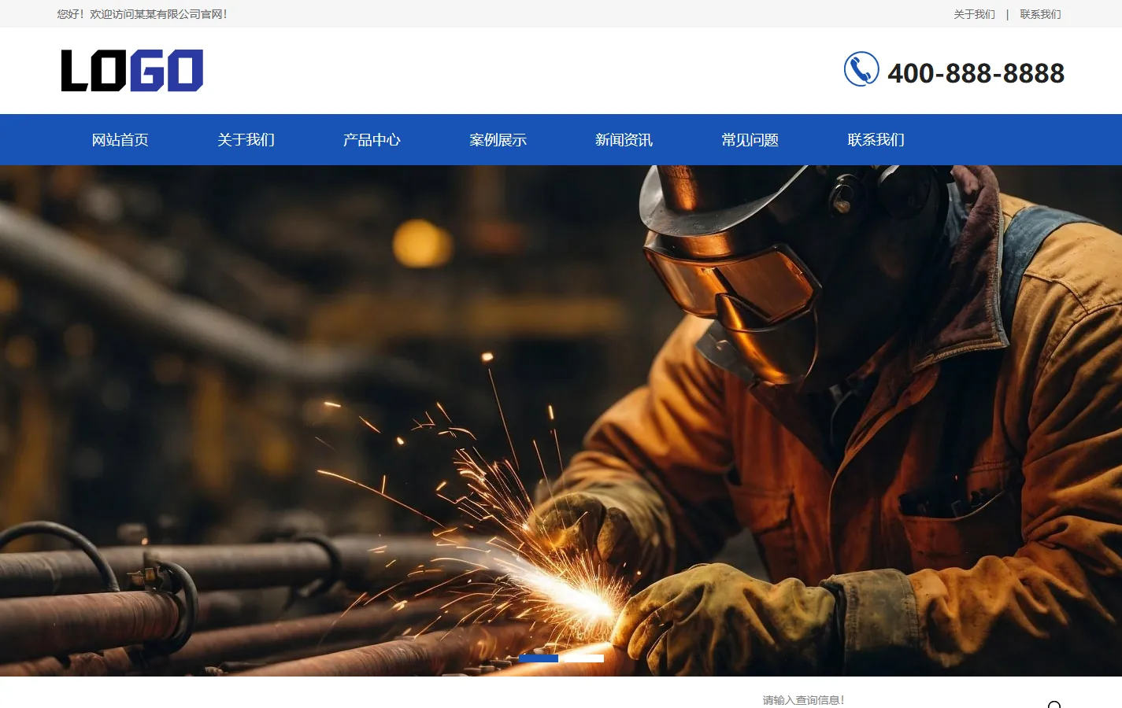Click 关于我们 link in top bar
The image size is (1122, 708).
click(974, 14)
